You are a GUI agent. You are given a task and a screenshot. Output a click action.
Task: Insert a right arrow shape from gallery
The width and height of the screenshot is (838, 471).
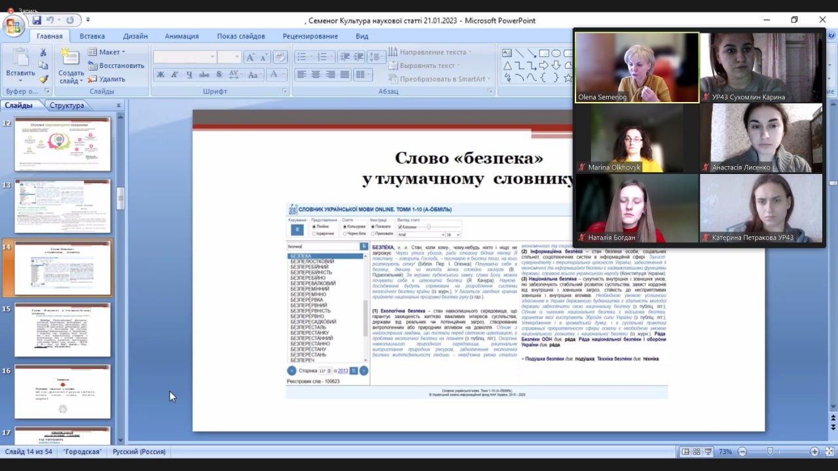pos(544,65)
